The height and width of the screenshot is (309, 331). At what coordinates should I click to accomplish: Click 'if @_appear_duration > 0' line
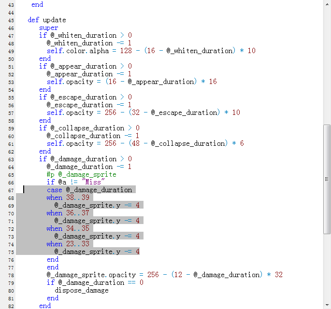[86, 67]
